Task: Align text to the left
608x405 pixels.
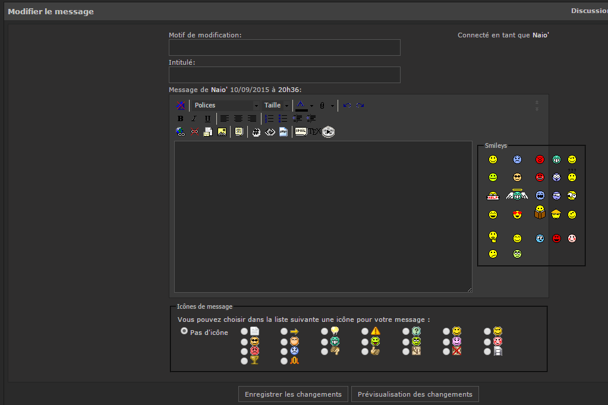Action: tap(225, 119)
